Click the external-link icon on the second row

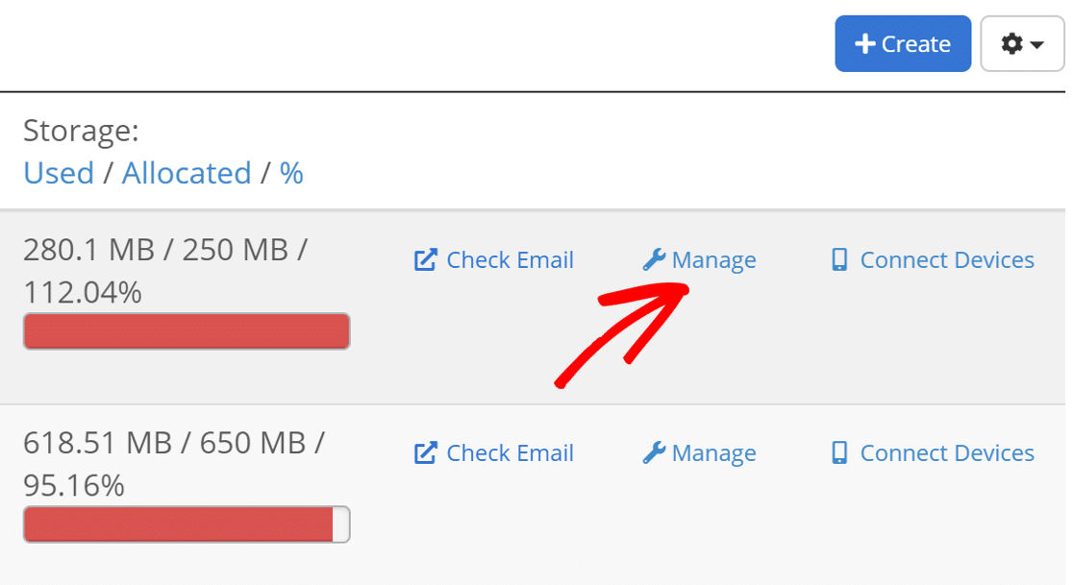coord(424,452)
